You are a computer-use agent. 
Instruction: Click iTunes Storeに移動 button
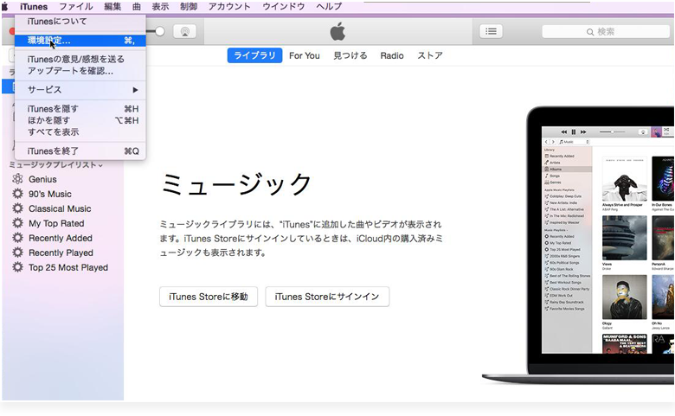click(209, 297)
